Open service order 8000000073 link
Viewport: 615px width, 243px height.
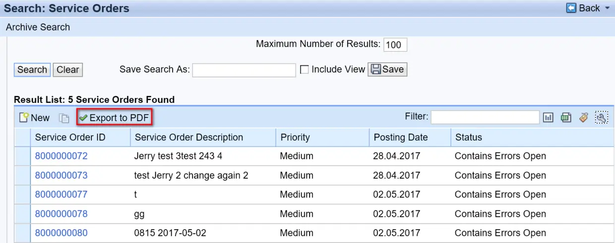tap(61, 176)
